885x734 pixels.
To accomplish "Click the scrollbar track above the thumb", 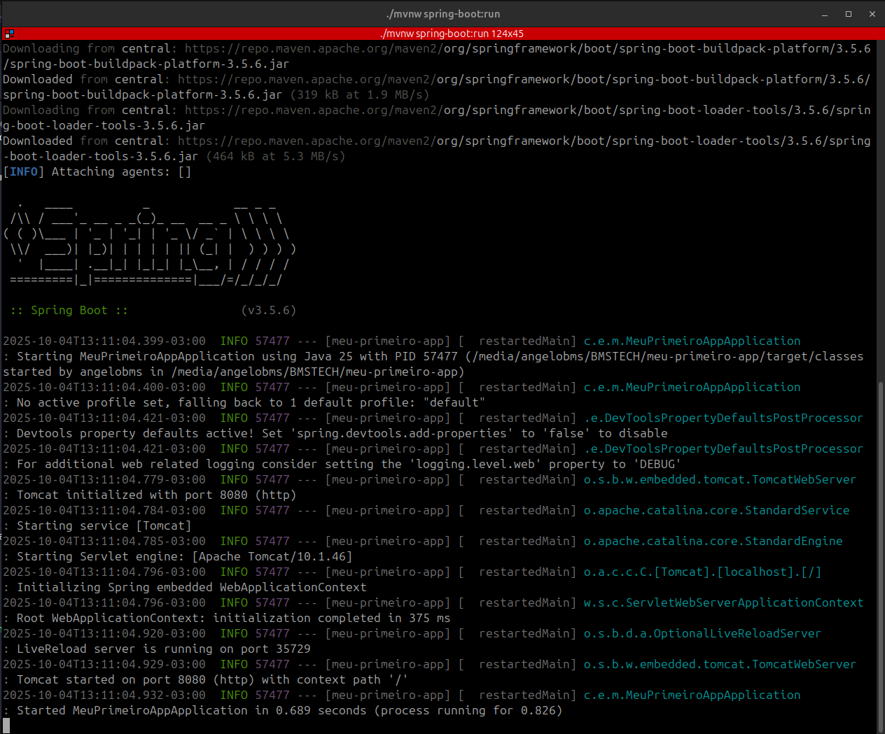I will click(881, 210).
